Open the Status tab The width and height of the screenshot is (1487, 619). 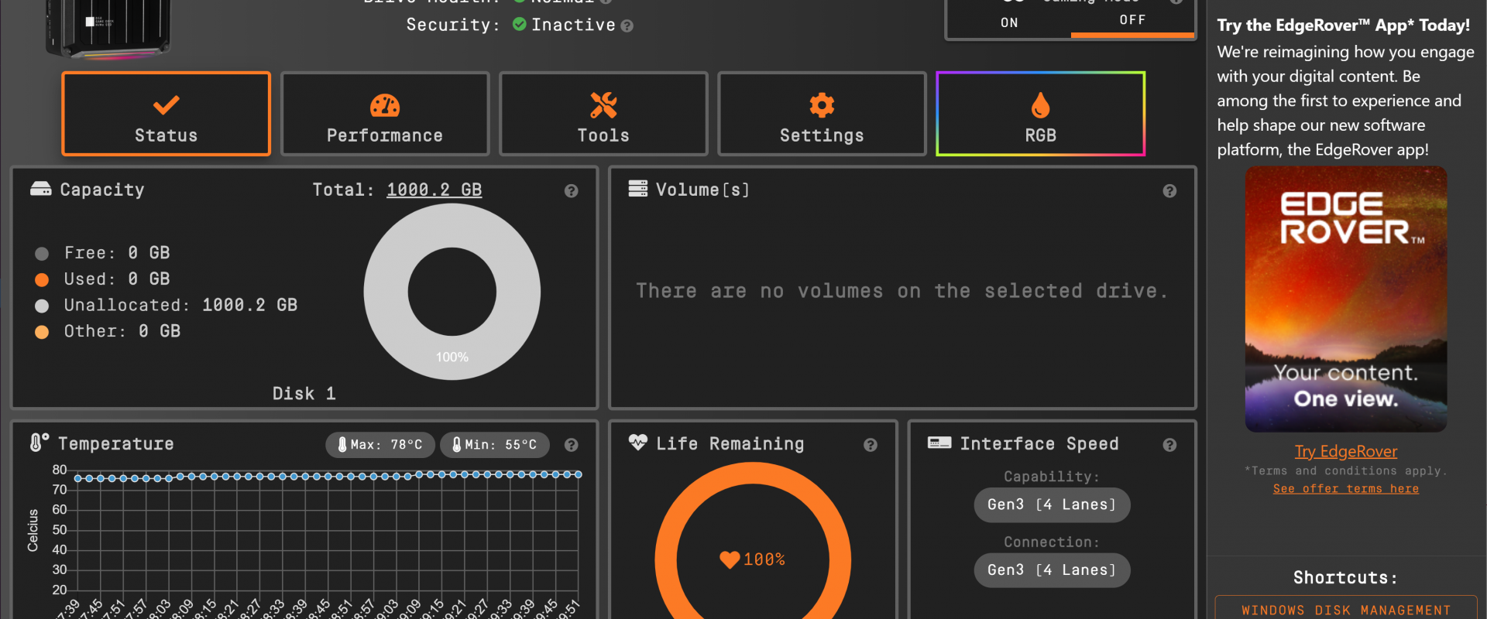click(167, 114)
